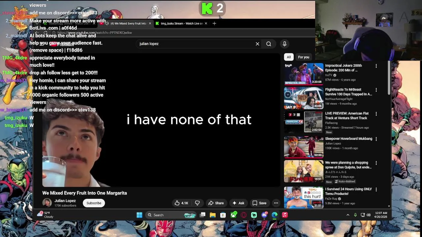Dislike the video with the thumbs-down icon

197,203
